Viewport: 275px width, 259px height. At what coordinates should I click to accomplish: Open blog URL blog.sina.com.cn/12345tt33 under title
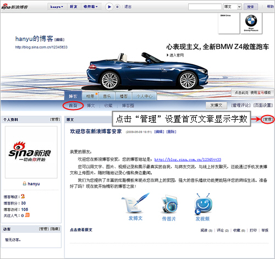click(41, 47)
